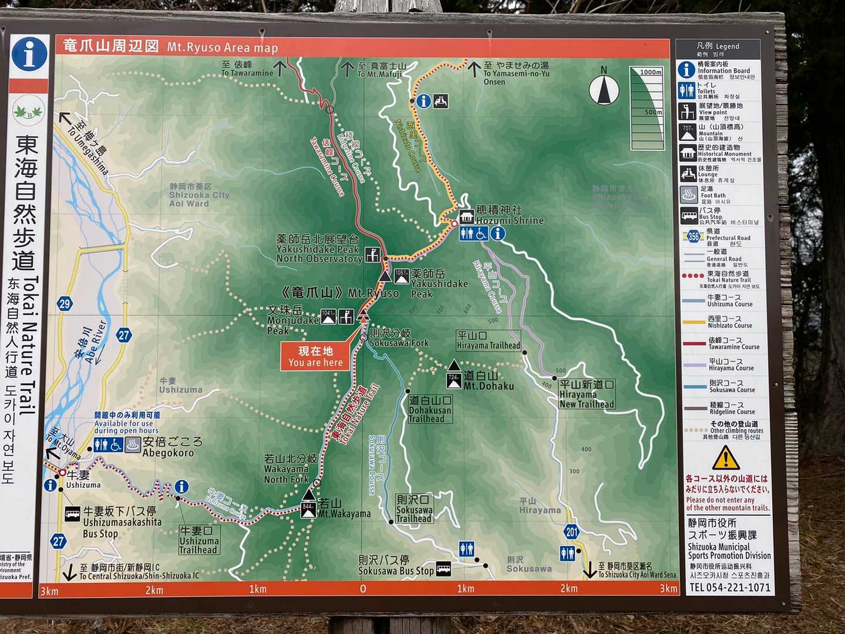Click the Yakushidake North Observatory viewpoint icon

371,255
